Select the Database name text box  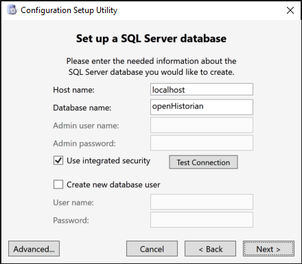click(202, 107)
